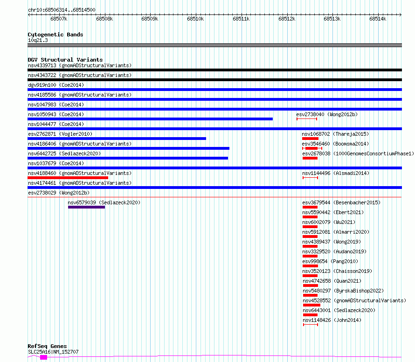The width and height of the screenshot is (415, 362).
Task: Open the nsv1144496 (Alsmadi2014) variant
Action: tap(336, 173)
